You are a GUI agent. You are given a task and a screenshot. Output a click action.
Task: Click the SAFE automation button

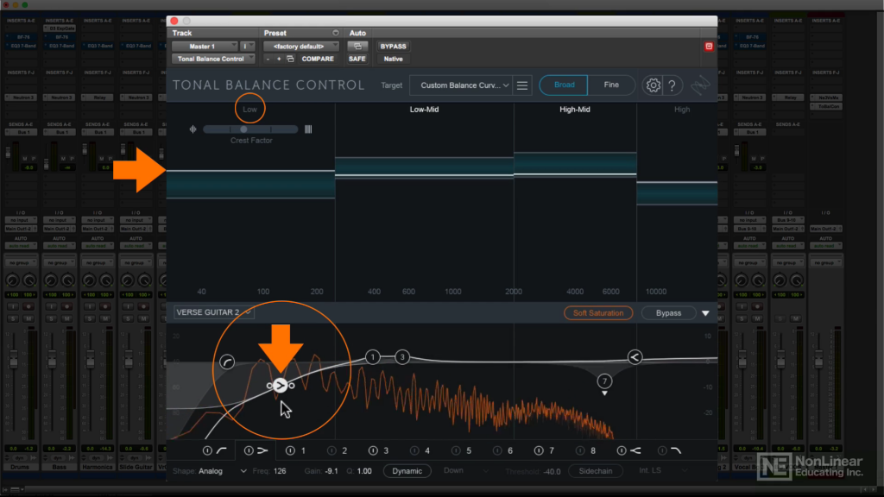click(357, 59)
